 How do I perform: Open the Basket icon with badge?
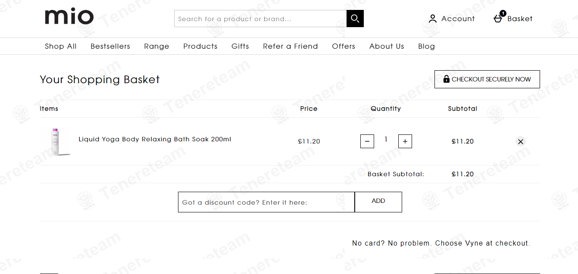[499, 17]
